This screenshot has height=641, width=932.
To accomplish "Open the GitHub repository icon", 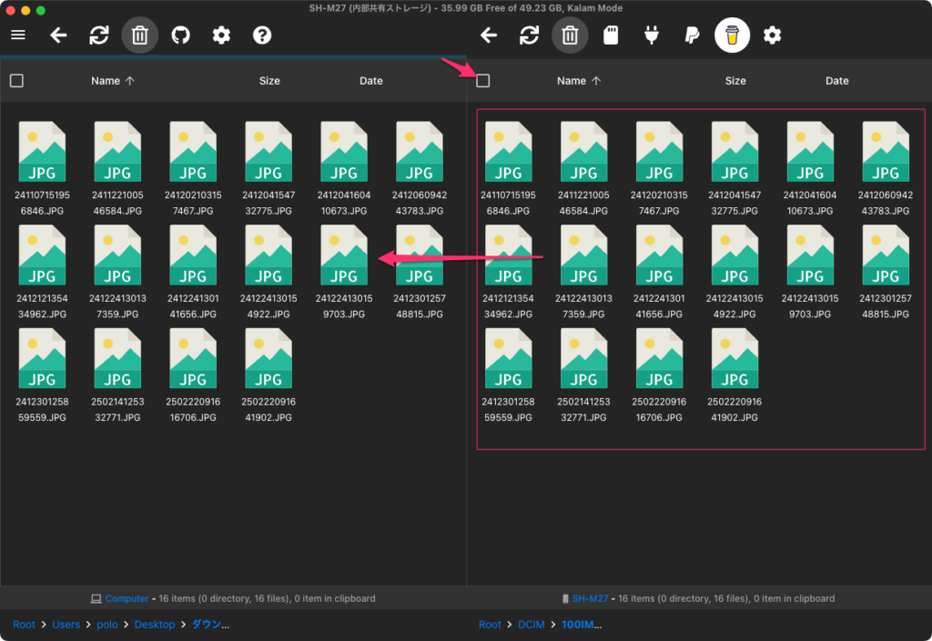I will [181, 35].
